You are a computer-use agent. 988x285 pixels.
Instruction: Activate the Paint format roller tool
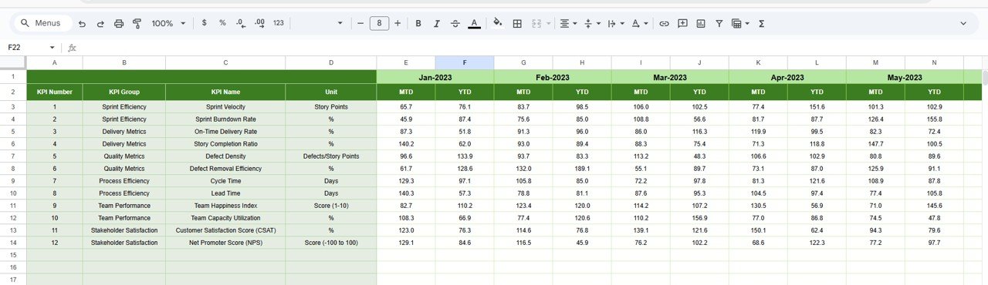(137, 24)
